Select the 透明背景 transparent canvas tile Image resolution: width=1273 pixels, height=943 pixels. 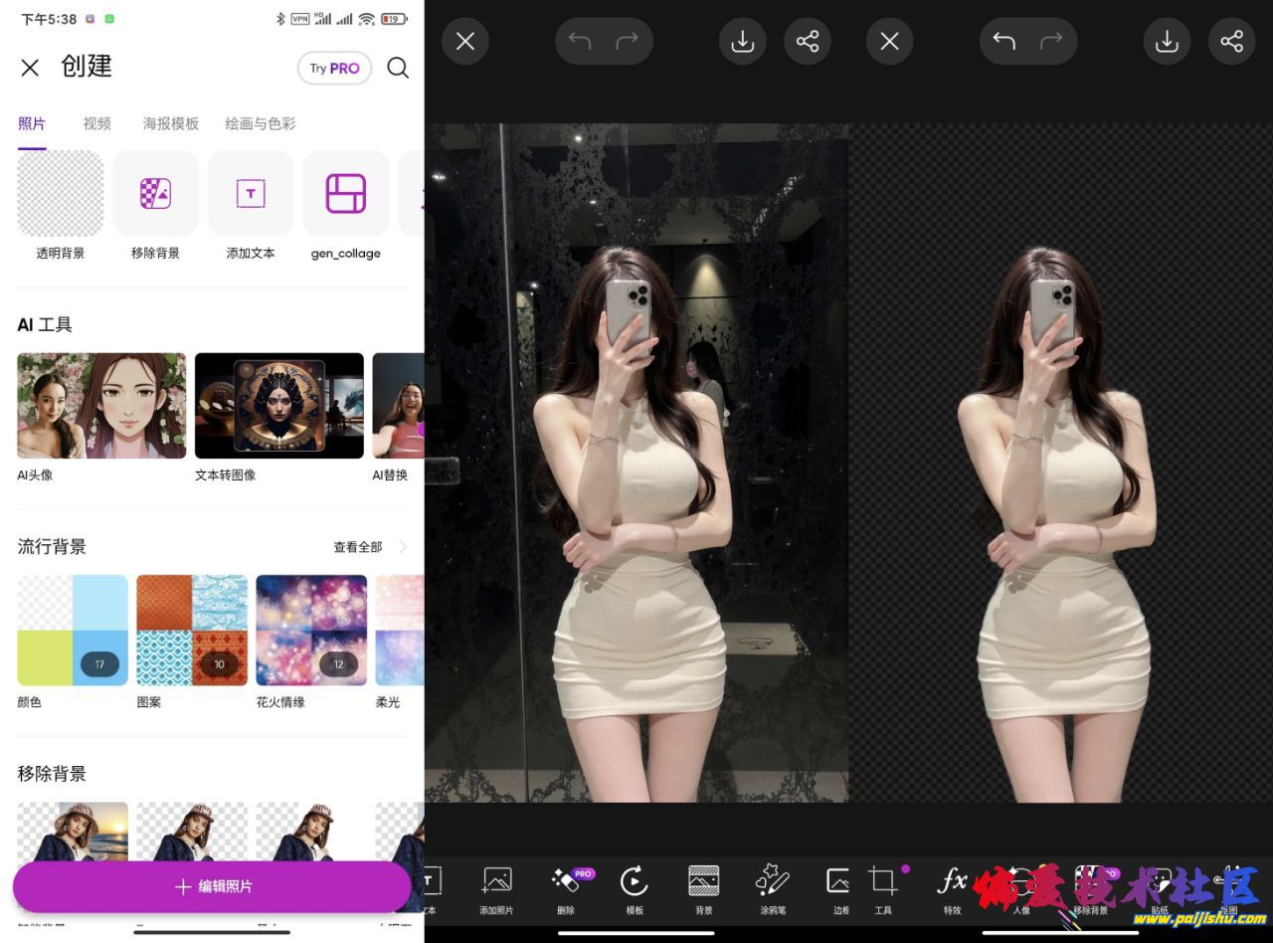[61, 194]
